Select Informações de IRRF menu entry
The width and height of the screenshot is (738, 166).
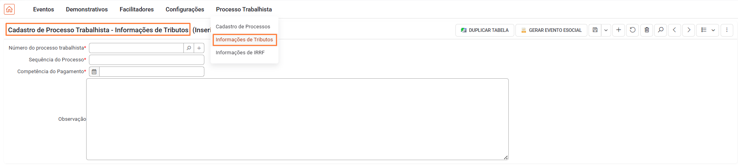click(240, 52)
